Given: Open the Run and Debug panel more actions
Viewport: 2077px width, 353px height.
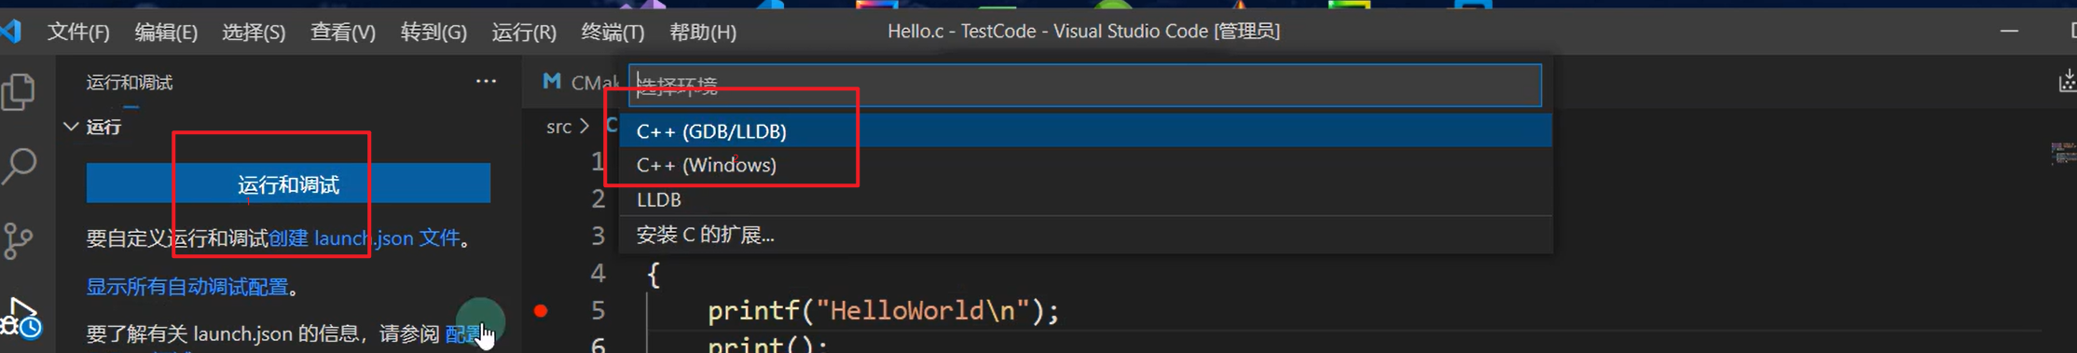Looking at the screenshot, I should coord(486,81).
